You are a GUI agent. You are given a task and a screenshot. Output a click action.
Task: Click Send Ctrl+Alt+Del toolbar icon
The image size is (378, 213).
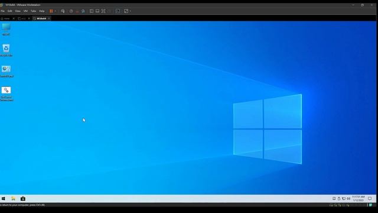63,11
